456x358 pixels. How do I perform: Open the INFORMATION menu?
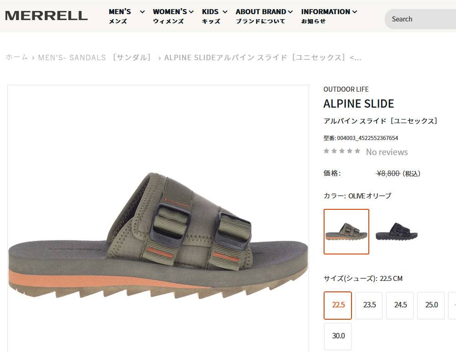pos(329,16)
